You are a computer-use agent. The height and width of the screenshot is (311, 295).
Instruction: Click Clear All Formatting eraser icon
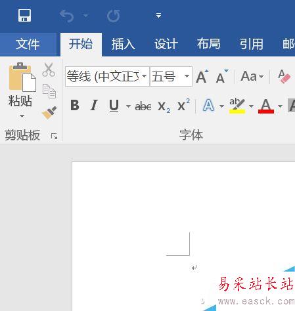(x=284, y=77)
